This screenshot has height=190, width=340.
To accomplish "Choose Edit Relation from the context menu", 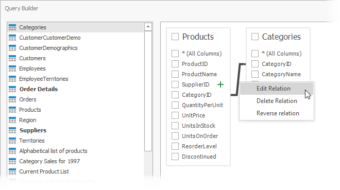I will 277,89.
